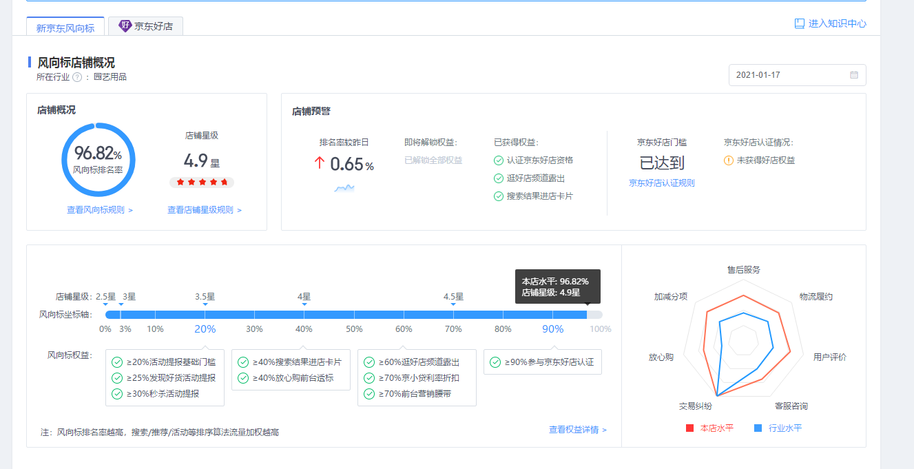Viewport: 914px width, 469px height.
Task: Click the five red stars rating badge
Action: (202, 183)
